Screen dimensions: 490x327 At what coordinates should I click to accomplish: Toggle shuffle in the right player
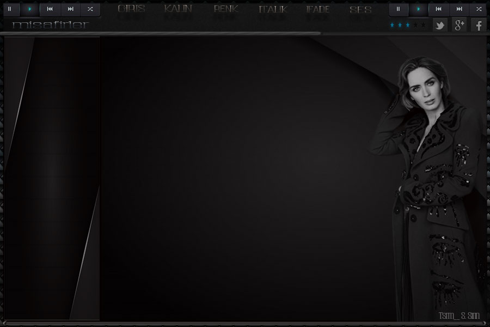(479, 9)
